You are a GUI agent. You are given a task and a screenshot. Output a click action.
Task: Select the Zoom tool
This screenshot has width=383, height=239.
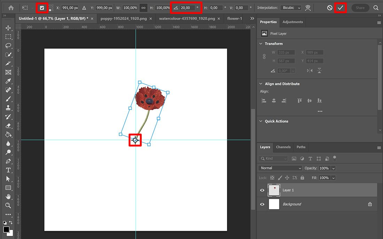[x=8, y=206]
